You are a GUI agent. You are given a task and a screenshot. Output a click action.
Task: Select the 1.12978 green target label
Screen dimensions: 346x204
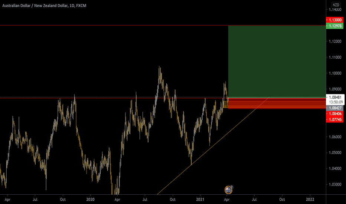point(334,26)
